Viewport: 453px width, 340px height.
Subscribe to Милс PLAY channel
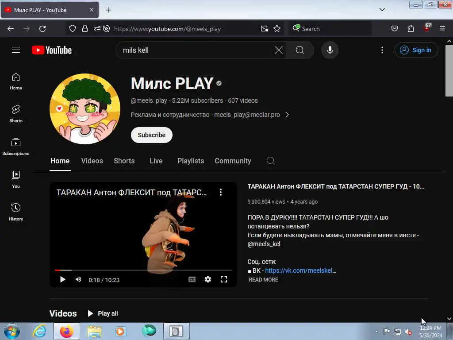[x=151, y=135]
